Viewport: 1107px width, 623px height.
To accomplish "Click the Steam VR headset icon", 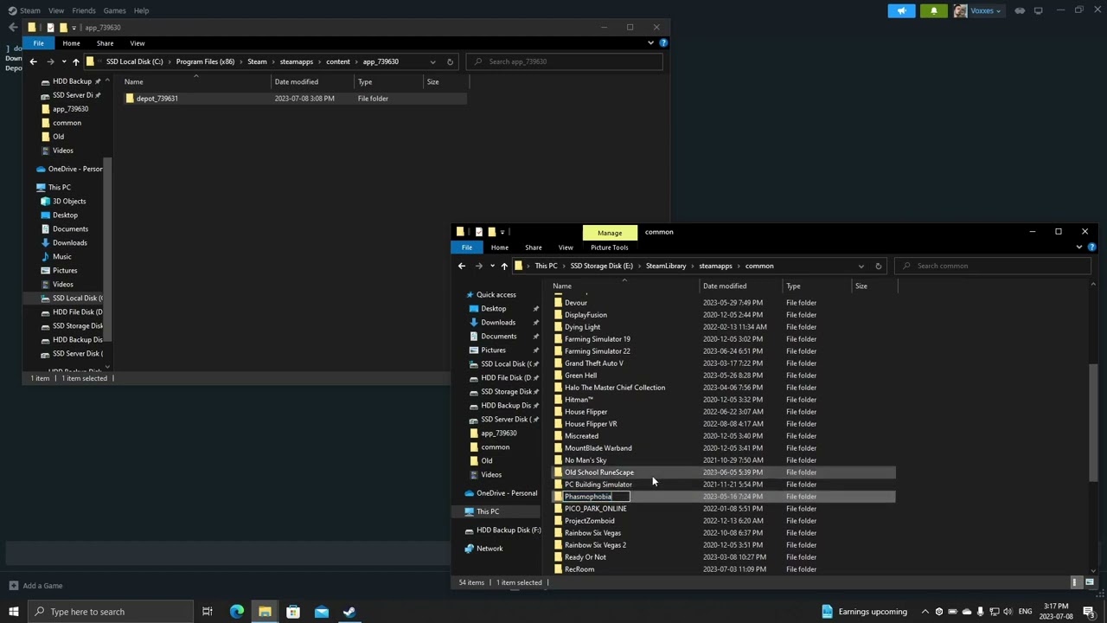I will coord(1020,10).
